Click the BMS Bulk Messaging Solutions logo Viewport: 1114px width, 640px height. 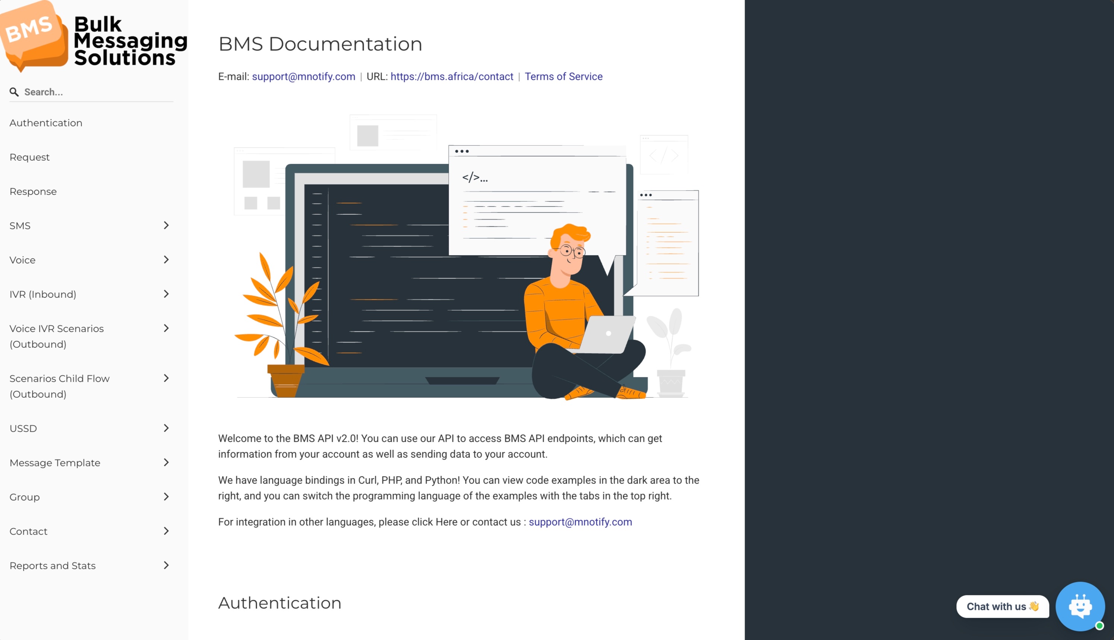(x=94, y=37)
